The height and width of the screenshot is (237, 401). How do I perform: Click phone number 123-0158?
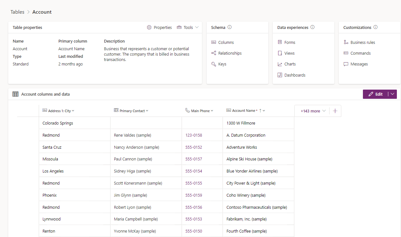click(194, 135)
